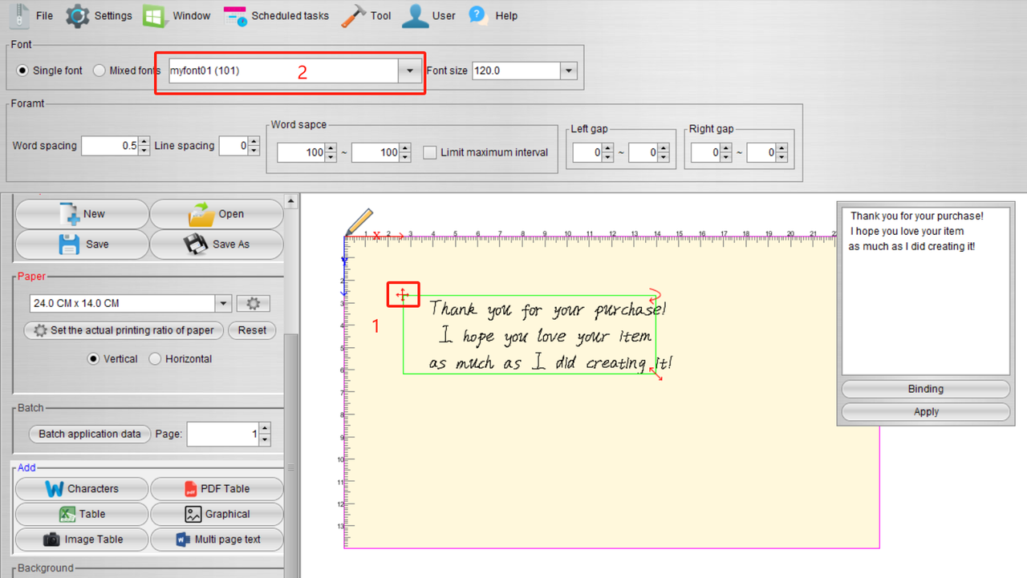Click the Save As button
Viewport: 1027px width, 578px height.
(x=217, y=244)
